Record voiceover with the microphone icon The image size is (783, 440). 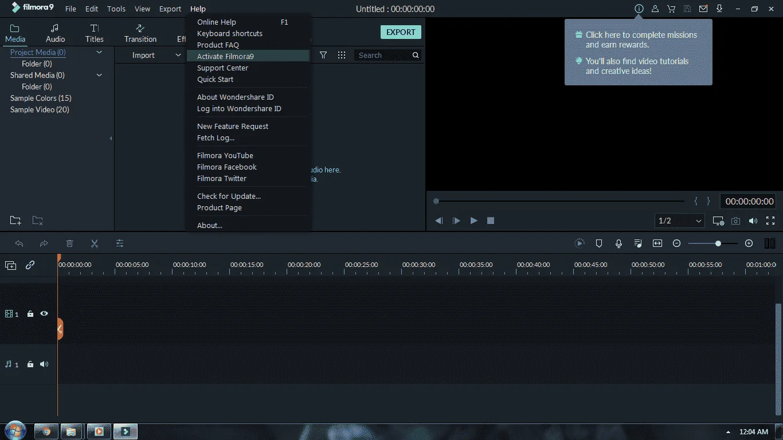tap(618, 243)
